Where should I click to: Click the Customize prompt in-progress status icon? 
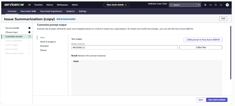29,36
